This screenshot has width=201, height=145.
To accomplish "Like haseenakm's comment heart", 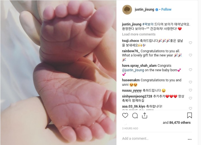I will coord(190,82).
